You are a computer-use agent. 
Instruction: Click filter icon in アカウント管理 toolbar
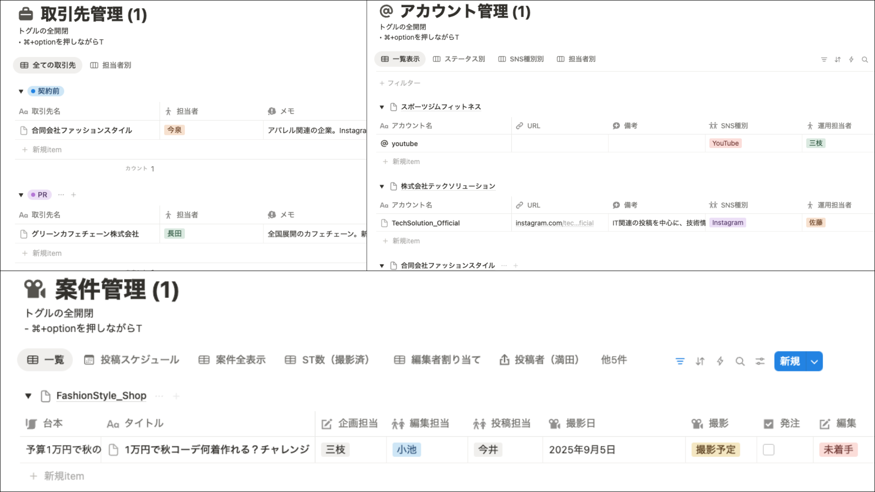tap(824, 60)
